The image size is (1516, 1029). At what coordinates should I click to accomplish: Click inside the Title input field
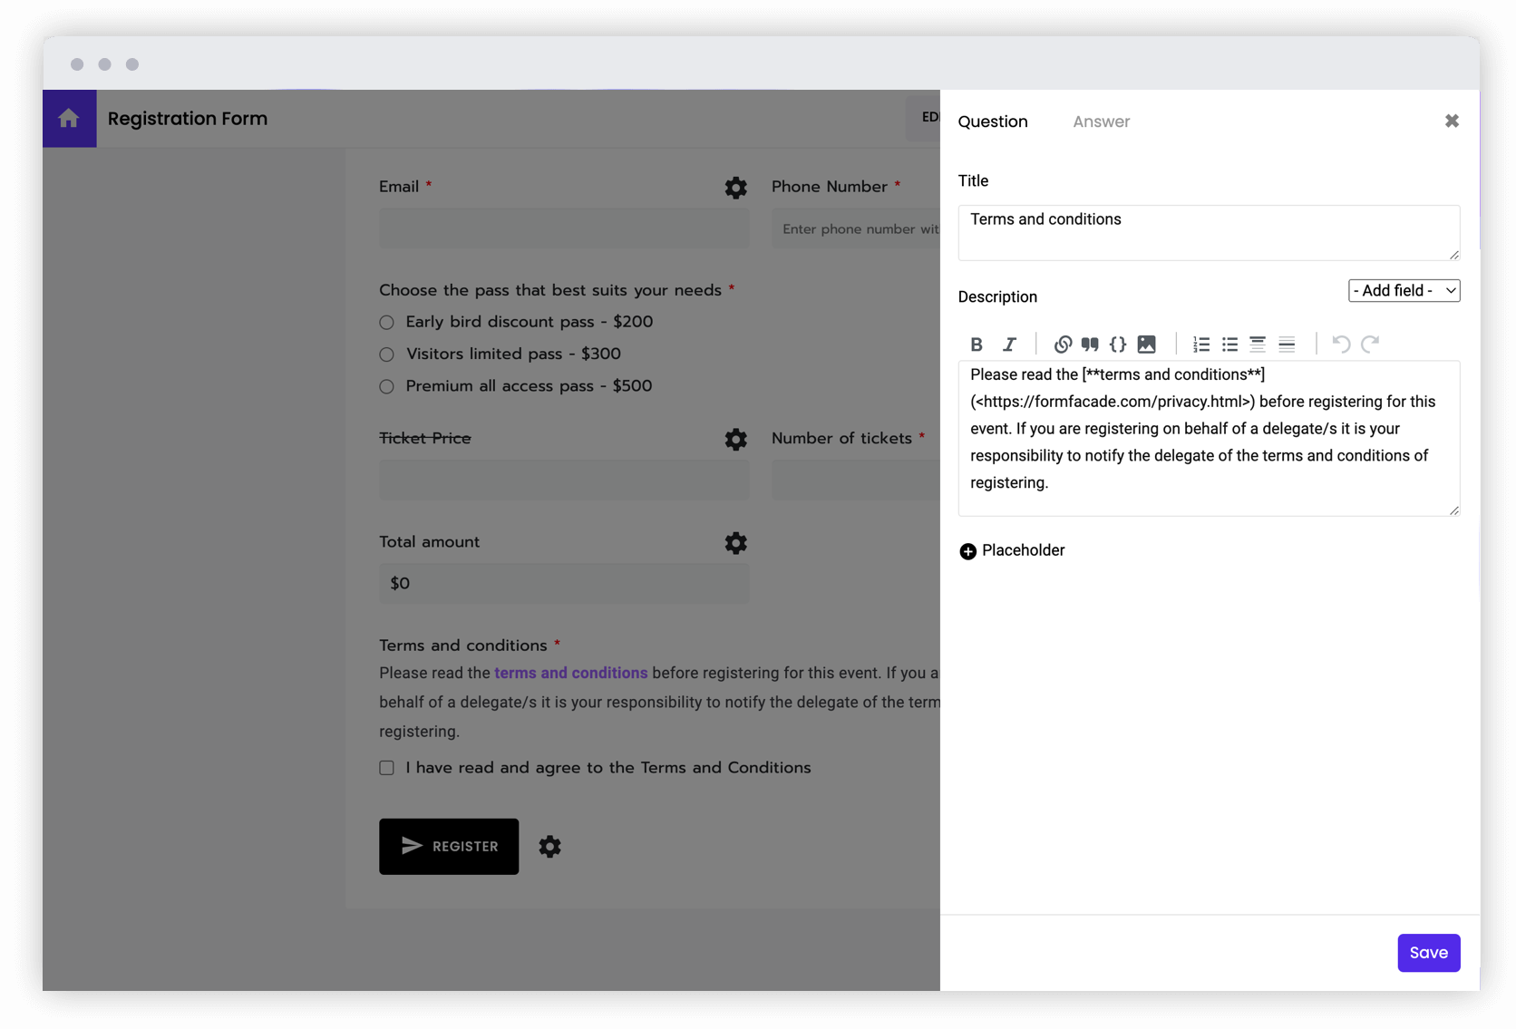pyautogui.click(x=1209, y=232)
